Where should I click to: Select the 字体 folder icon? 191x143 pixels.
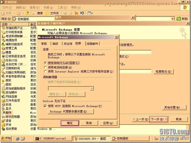coord(3,125)
